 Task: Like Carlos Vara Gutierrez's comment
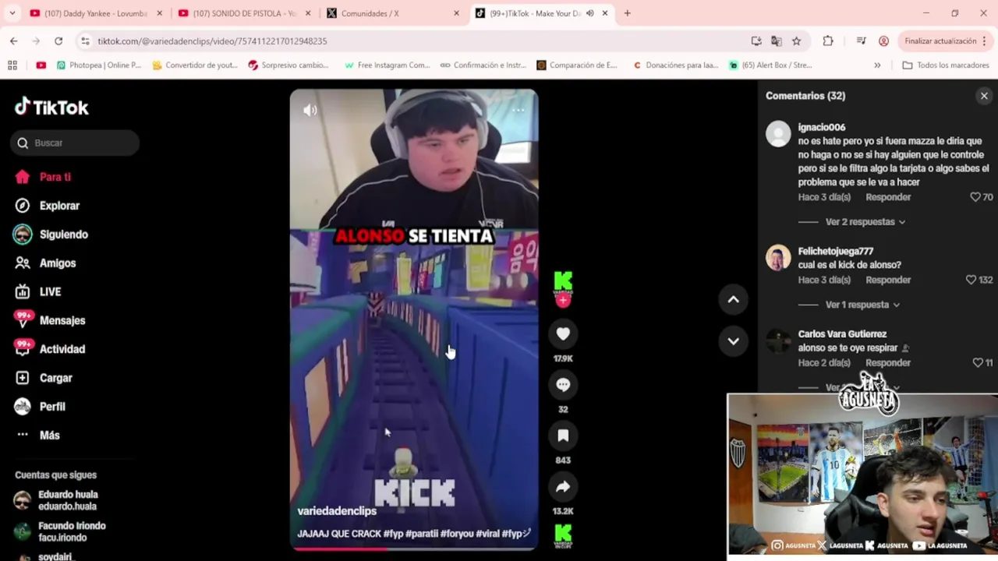tap(978, 363)
